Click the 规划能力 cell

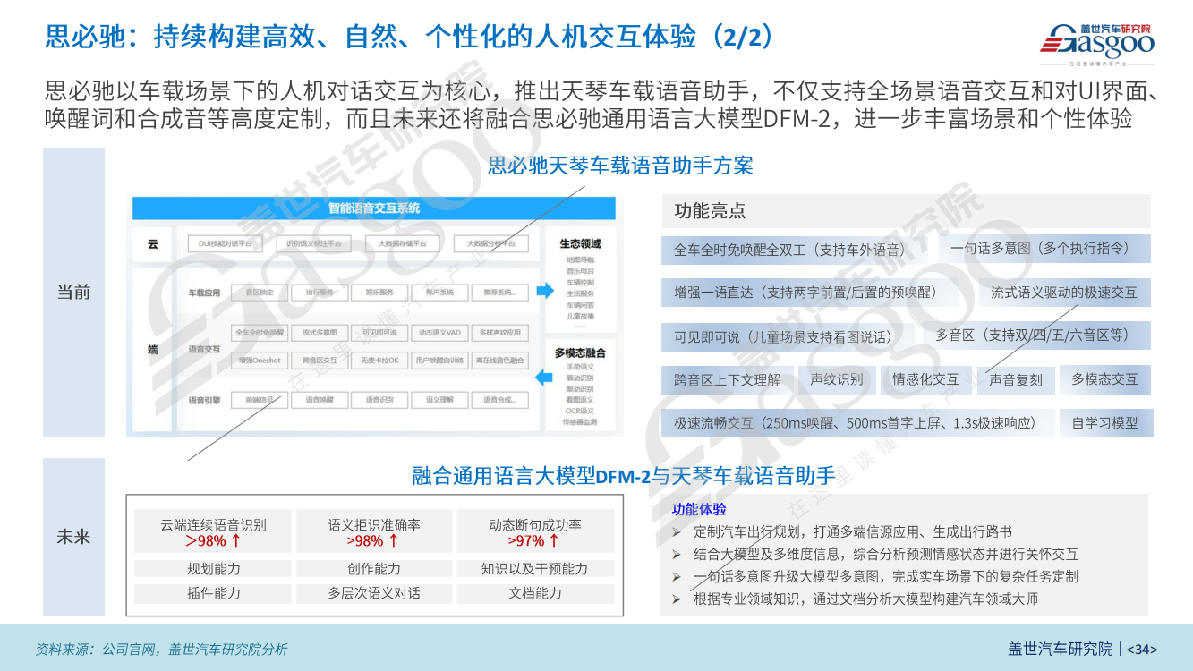213,569
